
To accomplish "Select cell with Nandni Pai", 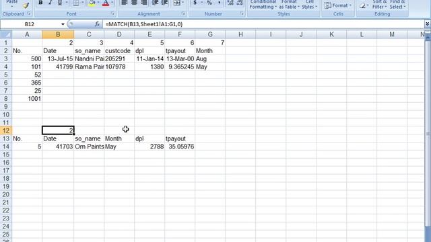I will coord(89,58).
